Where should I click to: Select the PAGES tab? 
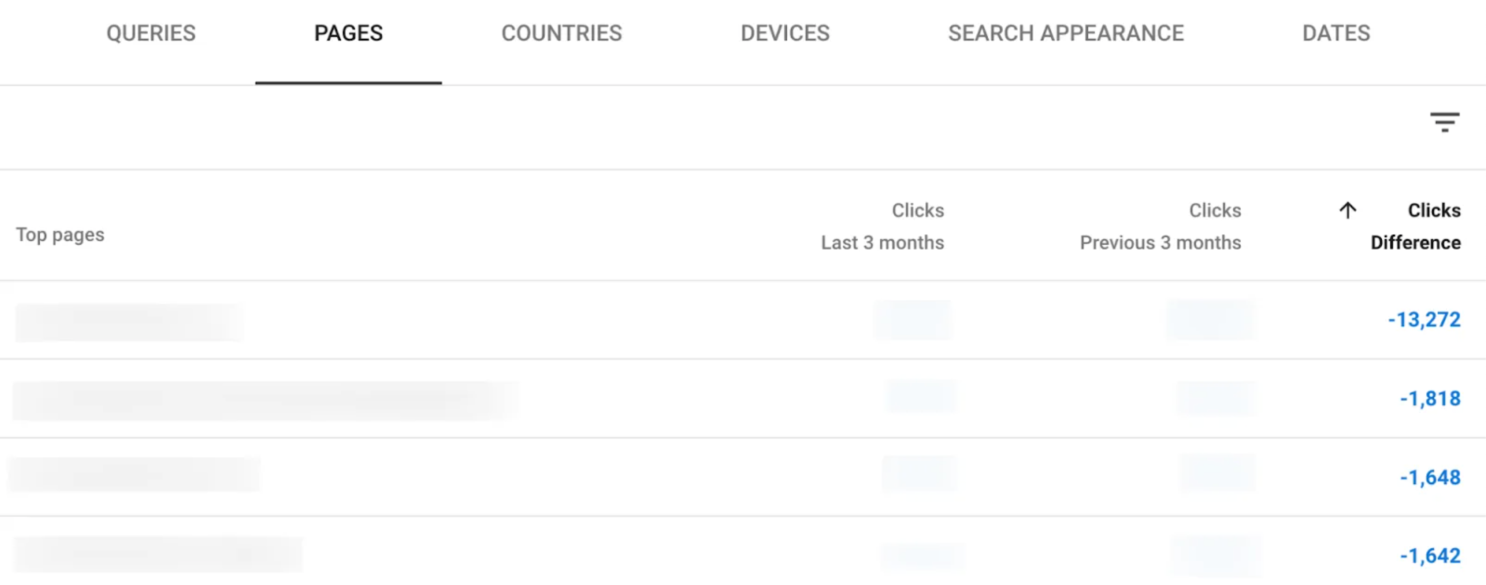[x=349, y=34]
